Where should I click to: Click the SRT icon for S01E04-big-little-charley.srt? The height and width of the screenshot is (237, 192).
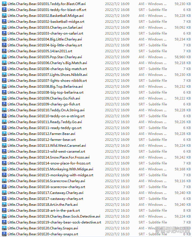[x=4, y=45]
